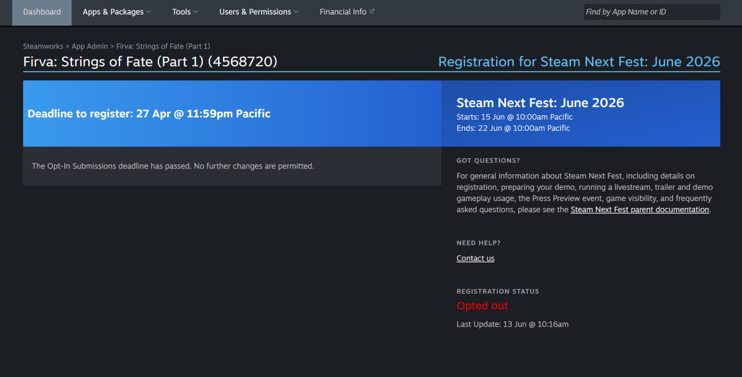Select the red Opted out status text
The height and width of the screenshot is (377, 742).
point(482,306)
